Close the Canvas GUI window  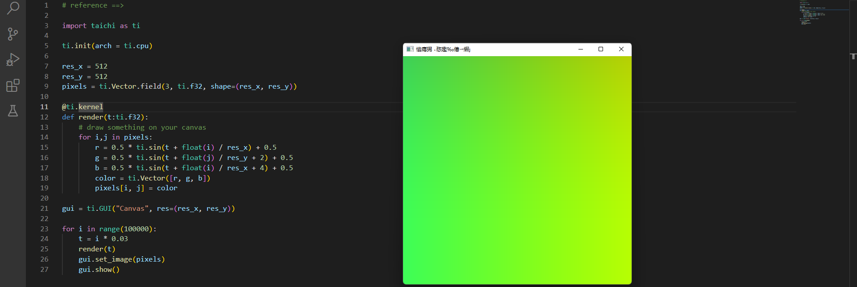(x=621, y=49)
